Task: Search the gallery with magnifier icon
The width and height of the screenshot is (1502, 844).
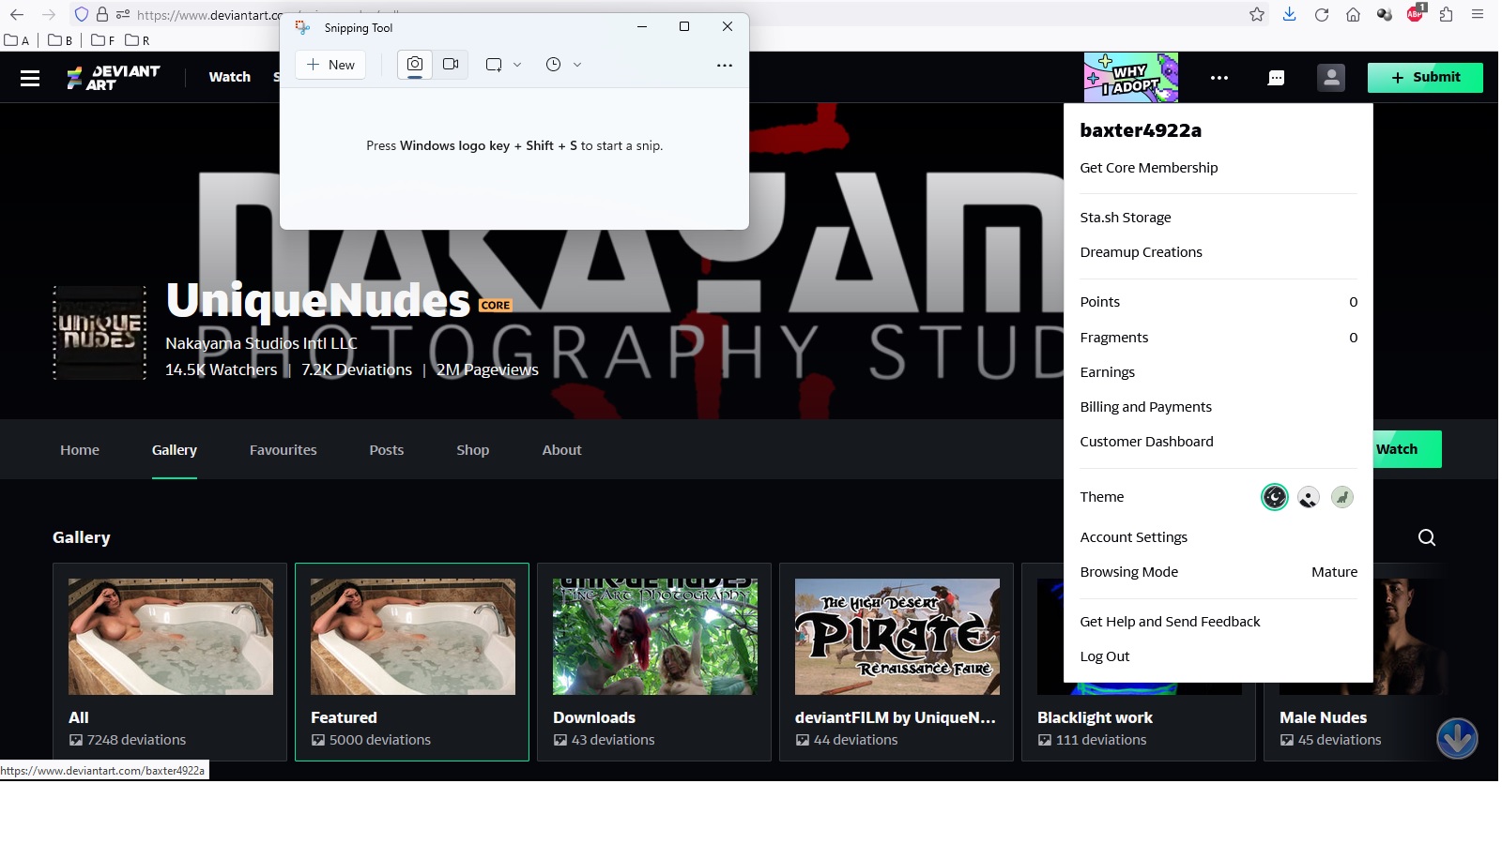Action: (1427, 537)
